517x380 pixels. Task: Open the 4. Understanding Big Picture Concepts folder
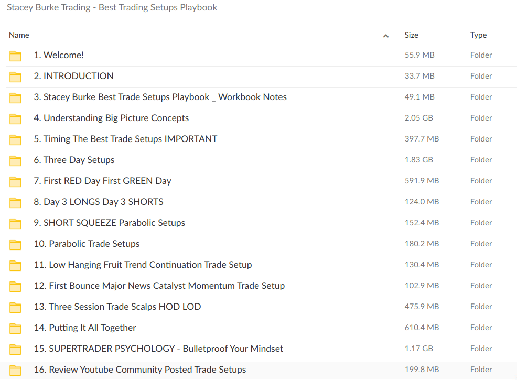coord(111,118)
